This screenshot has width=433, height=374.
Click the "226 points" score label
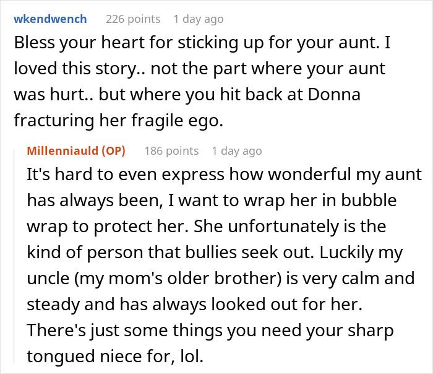coord(132,19)
